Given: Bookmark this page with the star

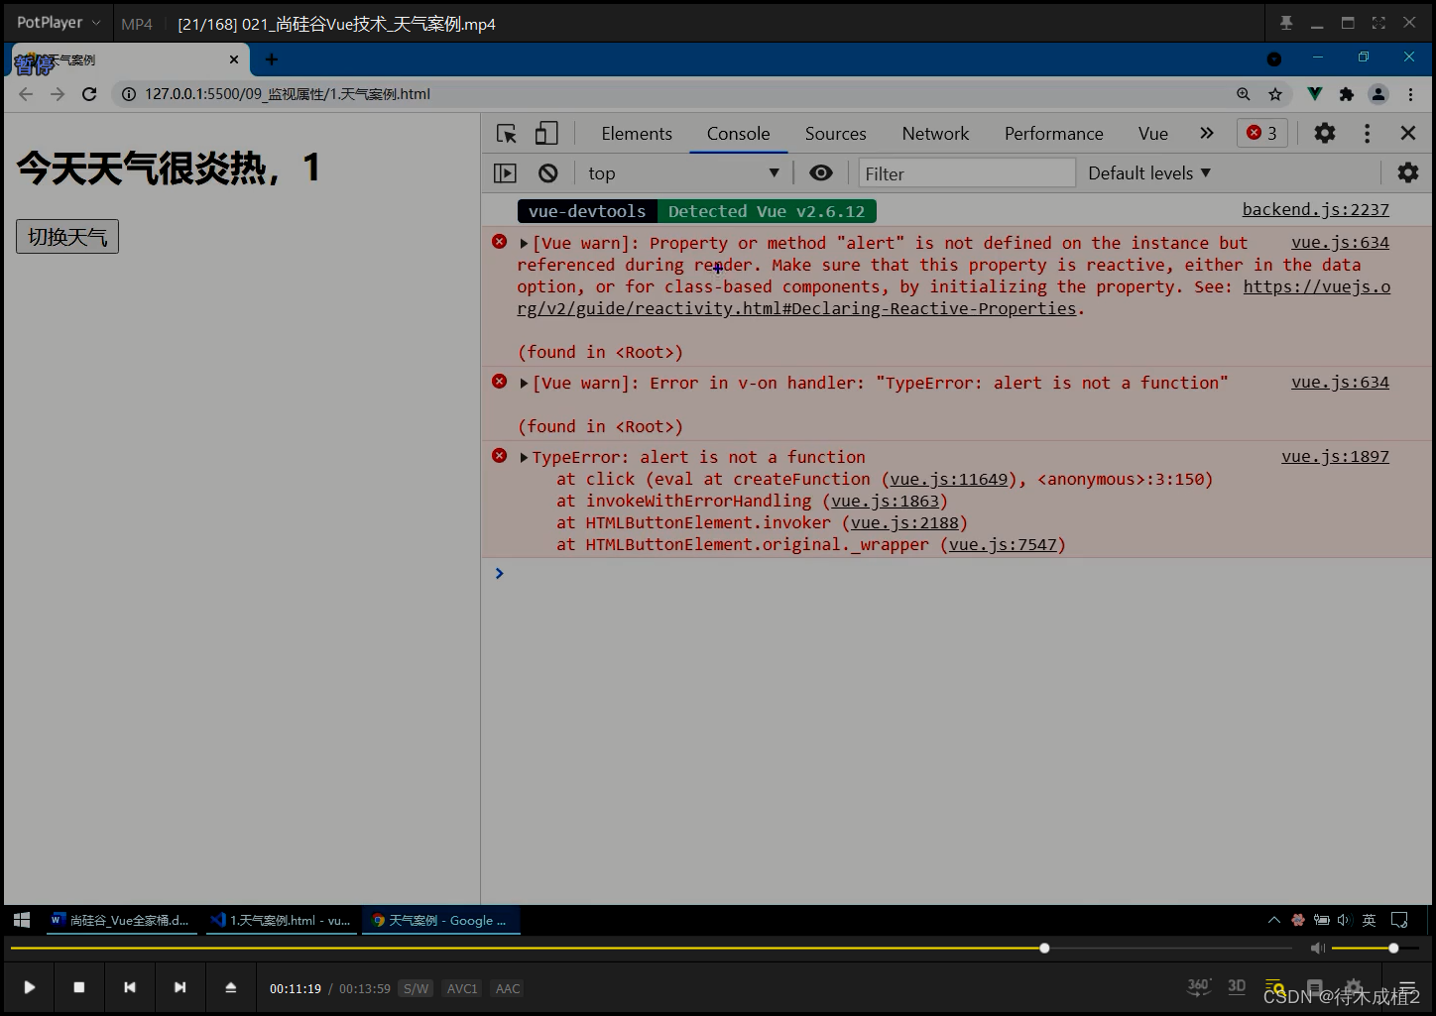Looking at the screenshot, I should point(1275,94).
